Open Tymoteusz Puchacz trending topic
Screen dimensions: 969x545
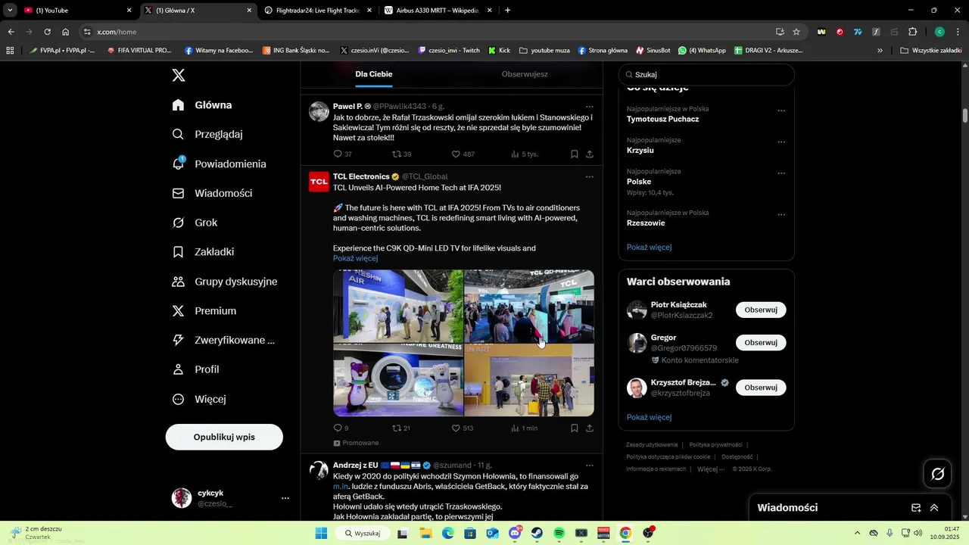(x=662, y=119)
